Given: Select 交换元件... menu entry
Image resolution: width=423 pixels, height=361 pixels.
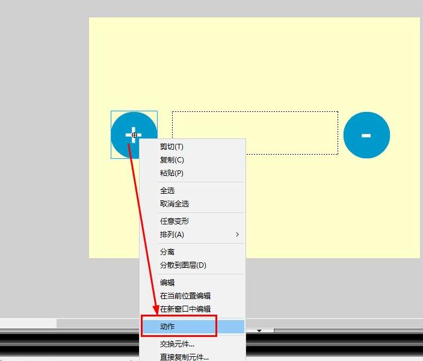Looking at the screenshot, I should click(193, 344).
